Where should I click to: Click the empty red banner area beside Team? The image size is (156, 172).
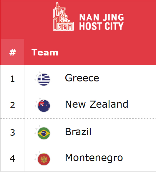[107, 52]
